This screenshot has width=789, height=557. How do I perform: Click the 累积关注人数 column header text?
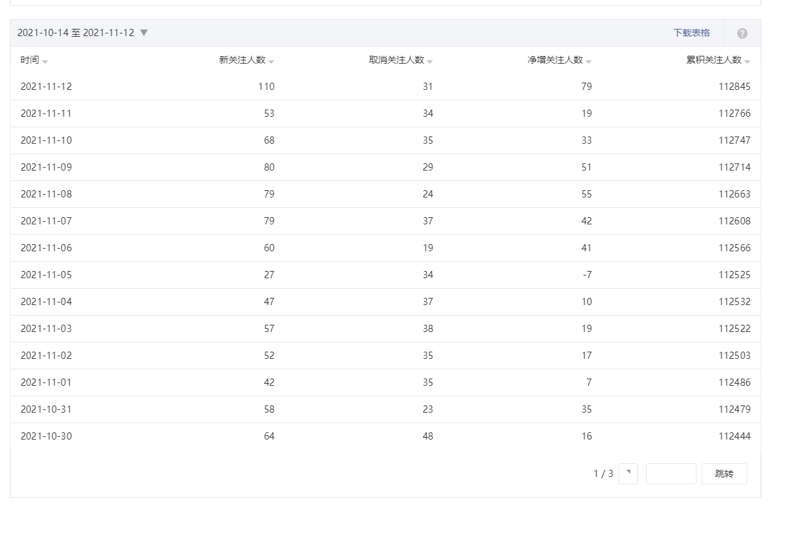pyautogui.click(x=714, y=60)
